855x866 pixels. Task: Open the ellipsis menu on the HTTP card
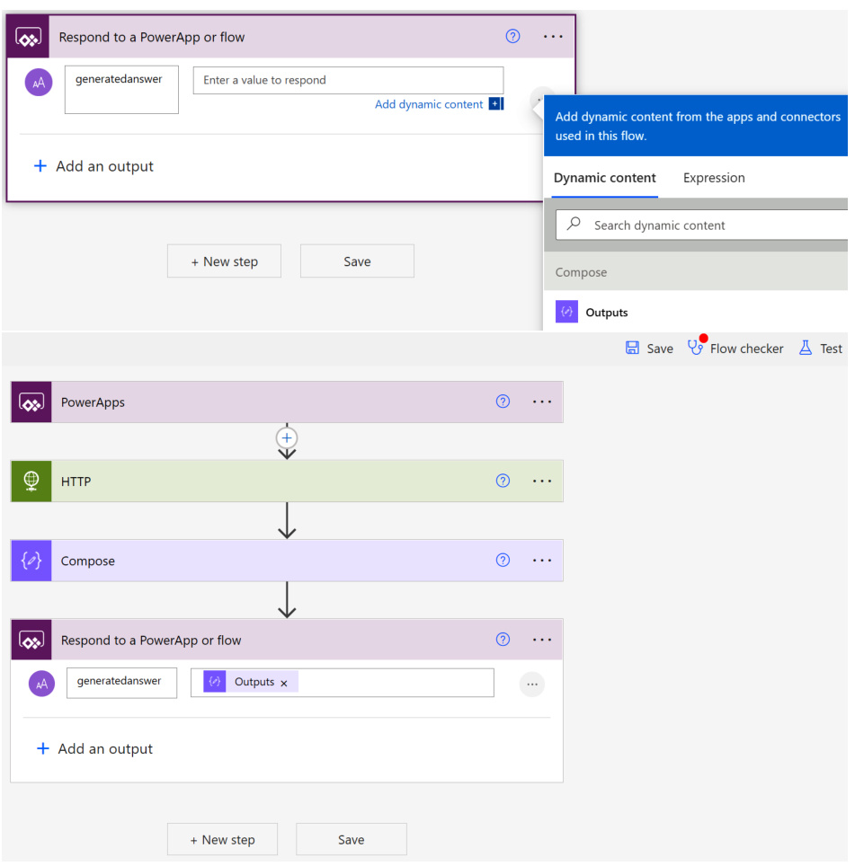(x=541, y=481)
